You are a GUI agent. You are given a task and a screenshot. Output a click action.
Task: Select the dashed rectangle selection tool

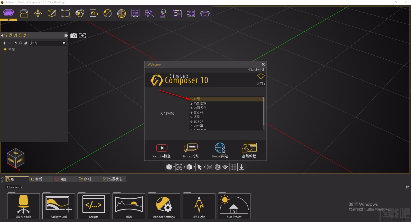66,13
